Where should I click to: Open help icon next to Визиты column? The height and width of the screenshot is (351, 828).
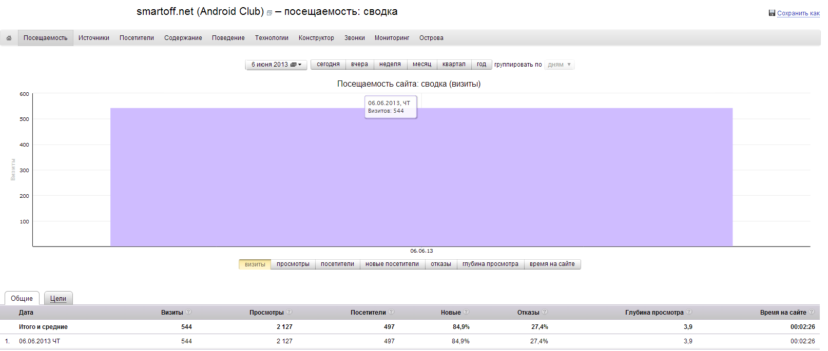(x=188, y=312)
